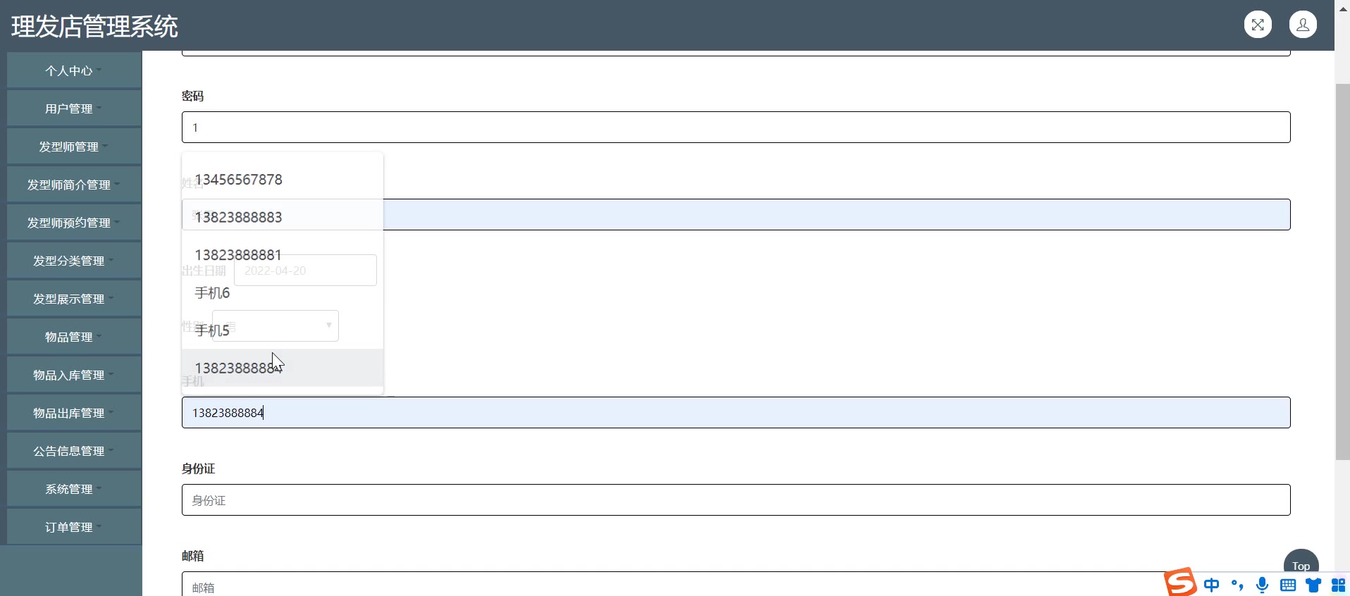
Task: Choose suggestion 13823888881 from autofill list
Action: [x=238, y=255]
